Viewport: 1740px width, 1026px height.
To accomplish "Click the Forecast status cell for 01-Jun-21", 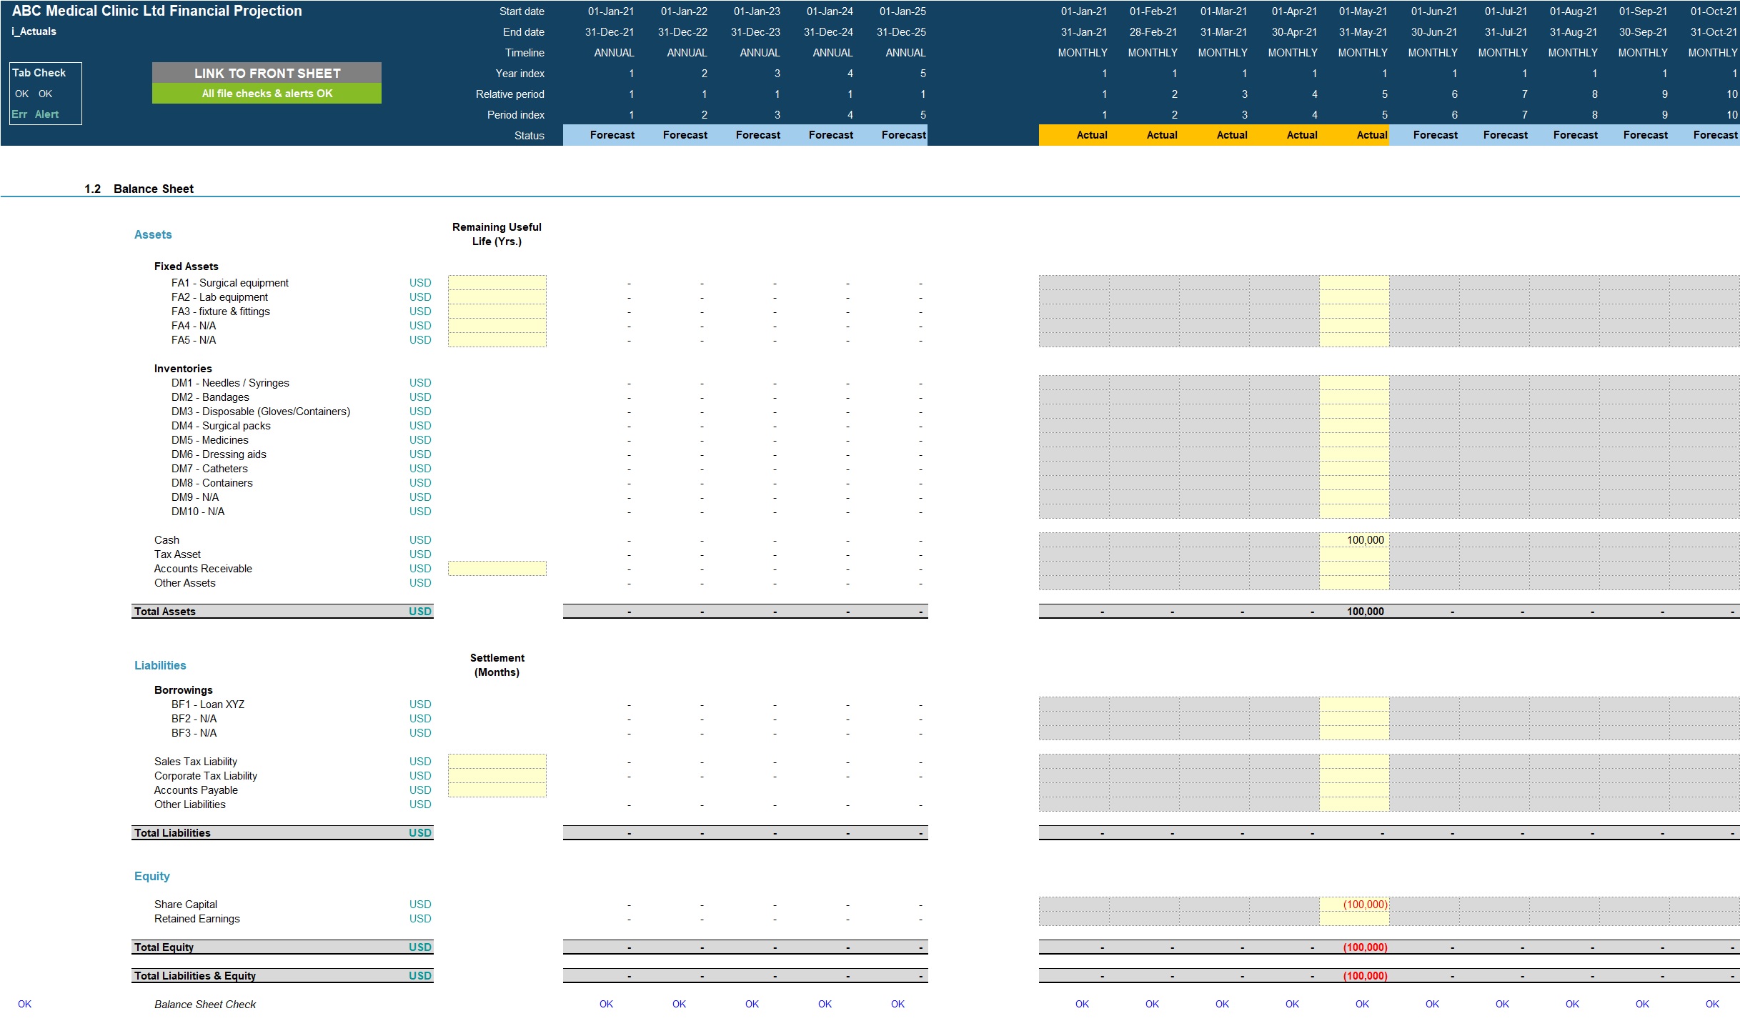I will tap(1424, 135).
